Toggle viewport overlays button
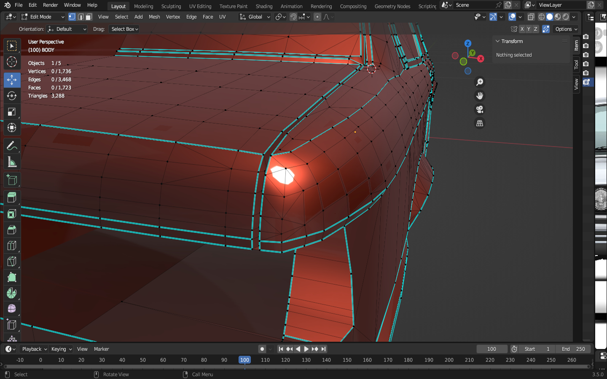Viewport: 607px width, 379px height. [x=512, y=17]
